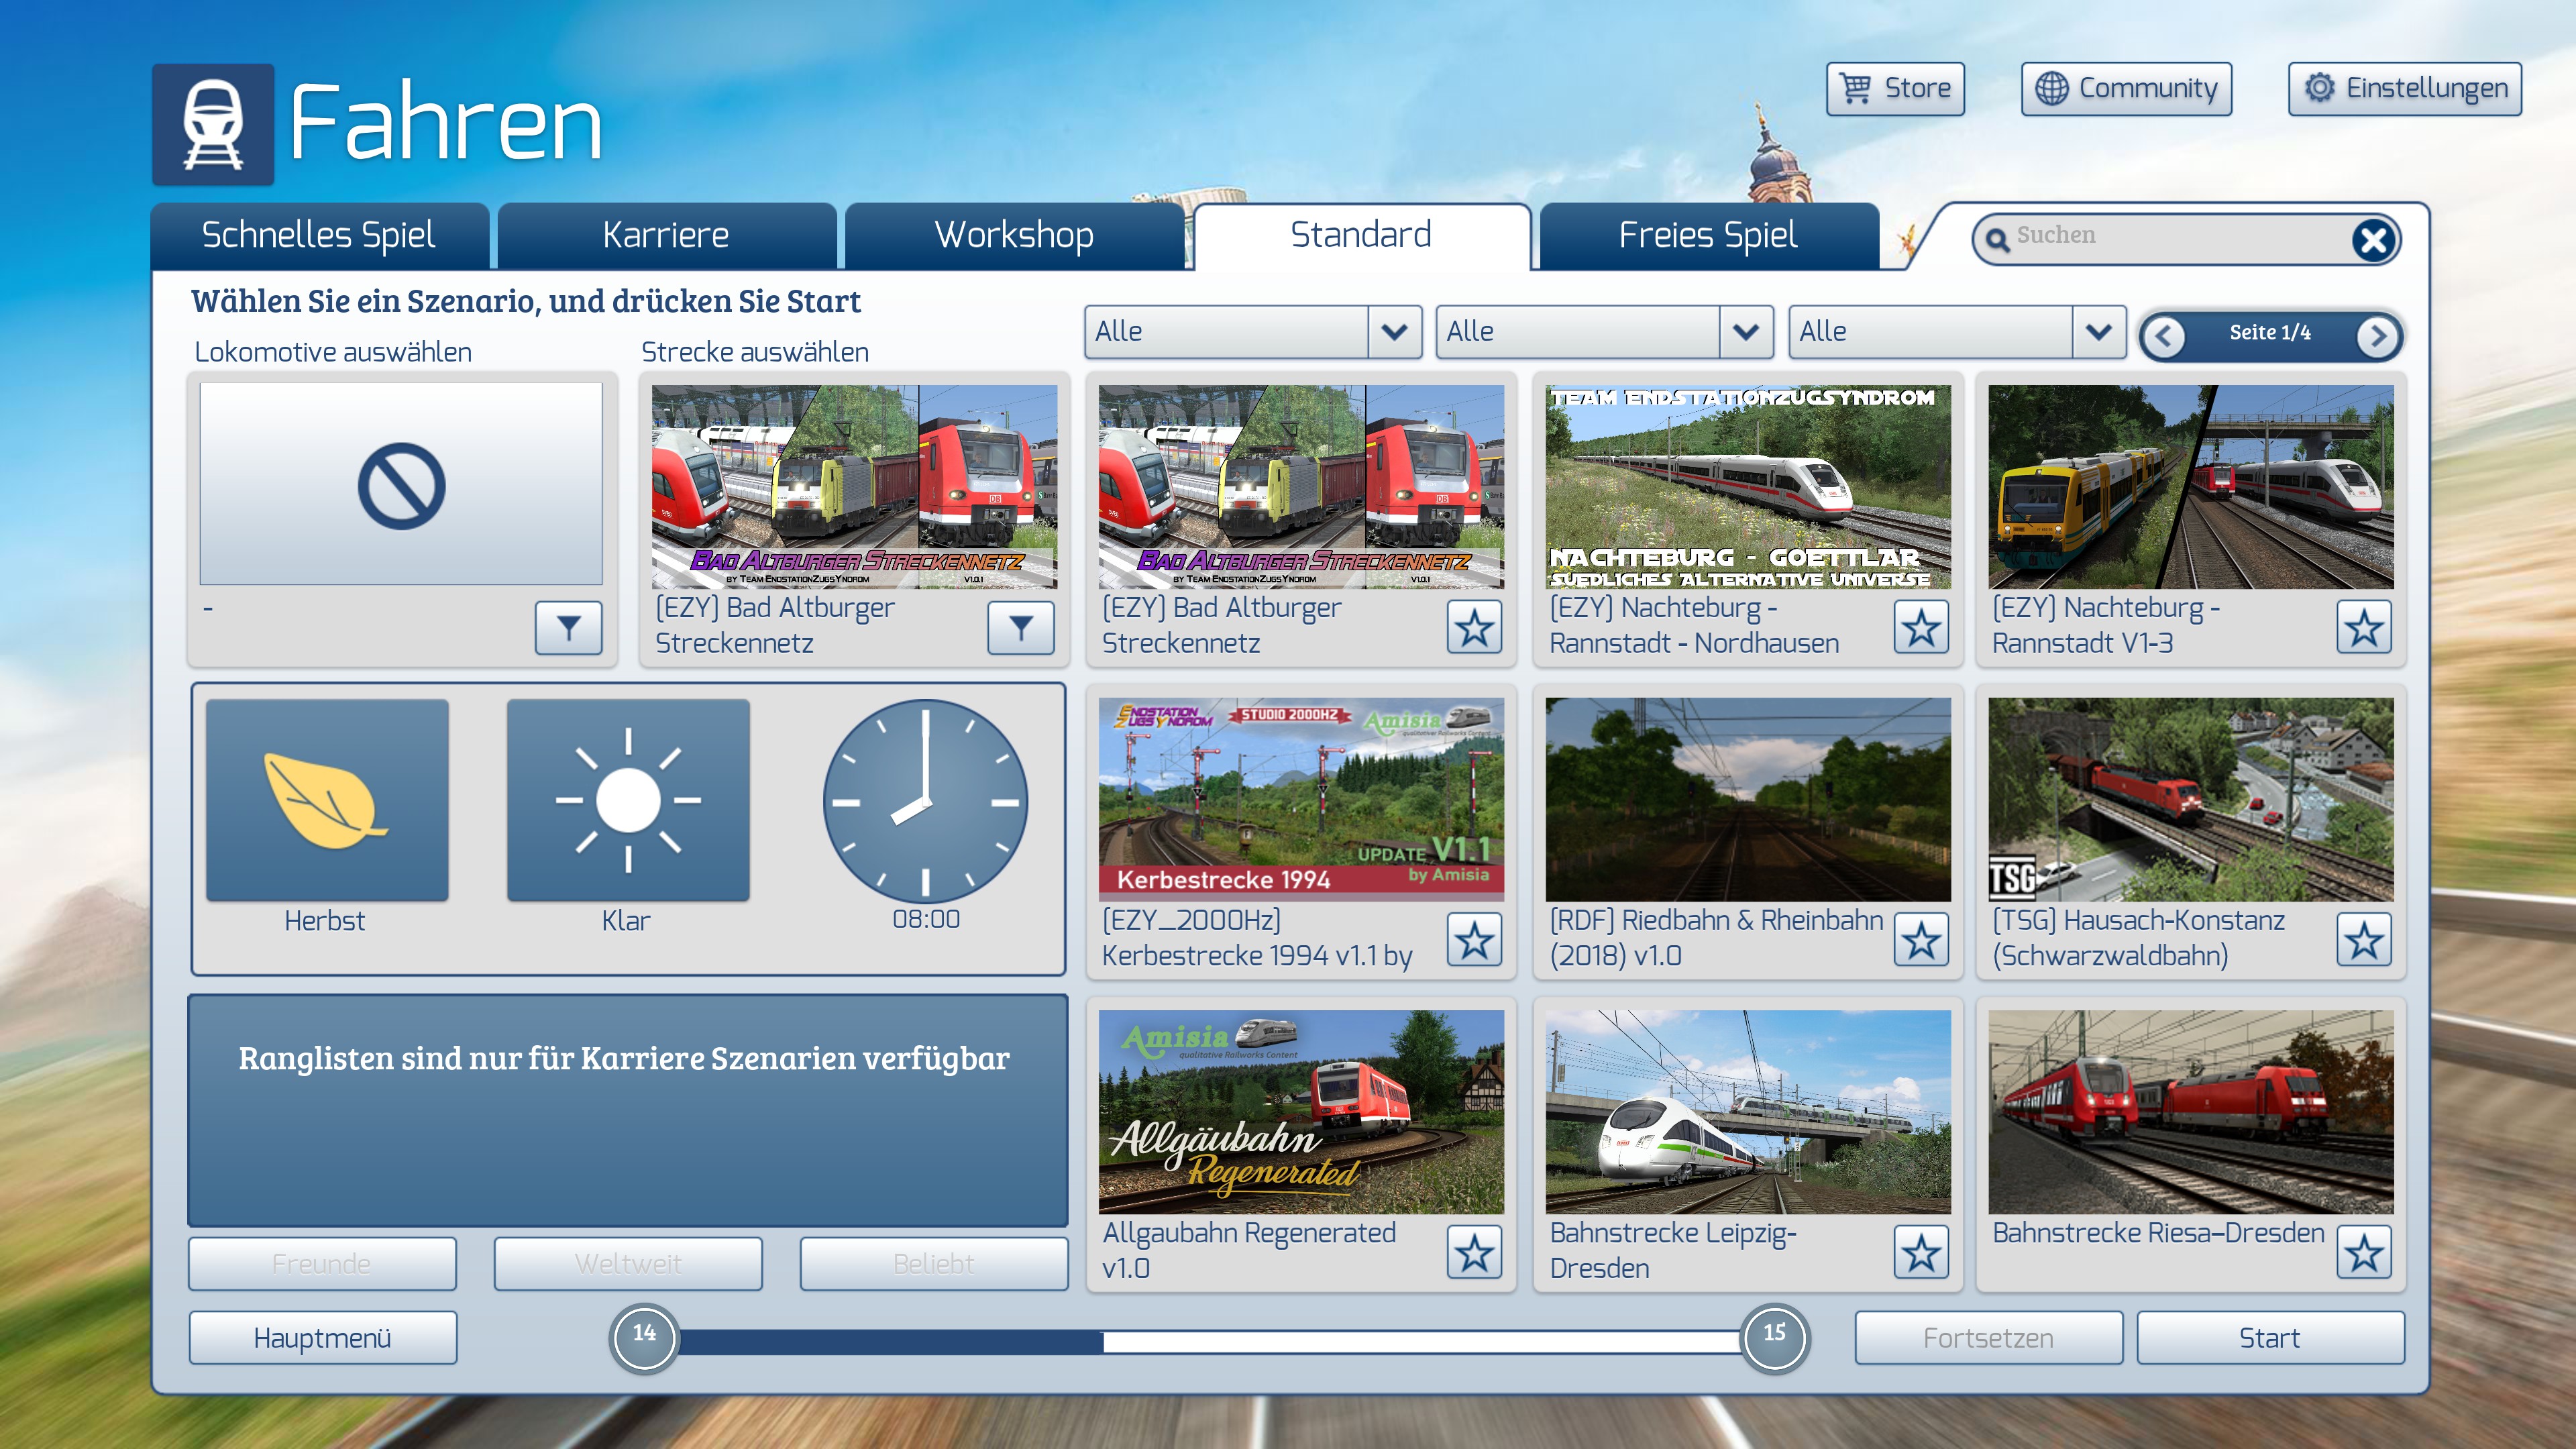Image resolution: width=2576 pixels, height=1449 pixels.
Task: Click the 08:00 clock time icon
Action: (925, 801)
